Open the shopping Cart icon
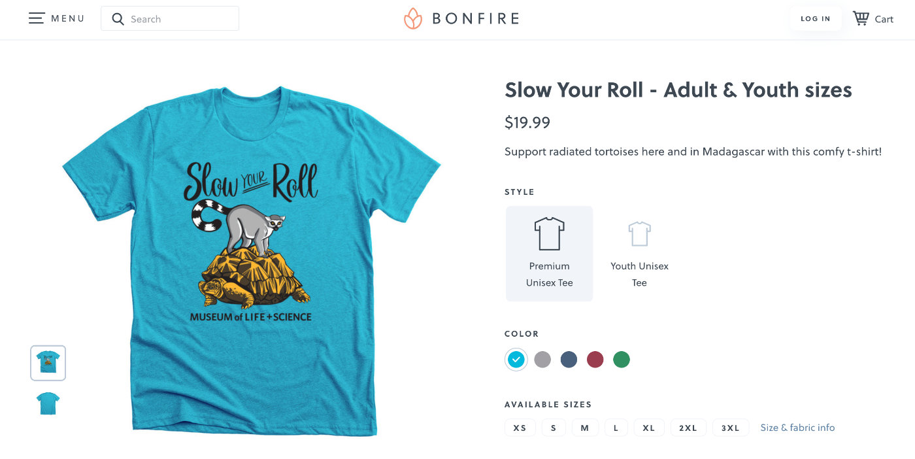The height and width of the screenshot is (459, 915). point(861,18)
